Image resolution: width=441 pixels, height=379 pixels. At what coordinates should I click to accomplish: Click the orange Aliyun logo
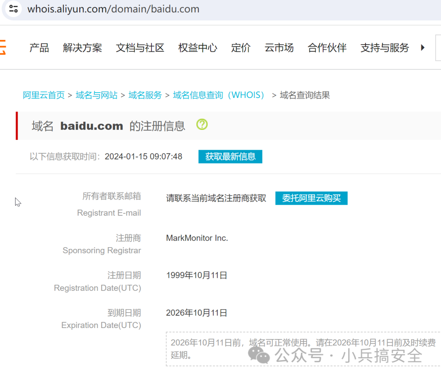click(3, 47)
